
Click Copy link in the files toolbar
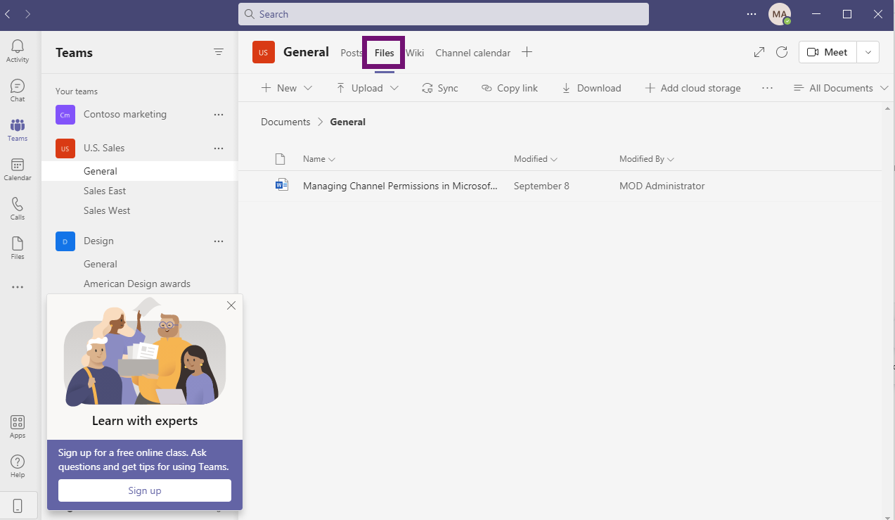coord(510,88)
